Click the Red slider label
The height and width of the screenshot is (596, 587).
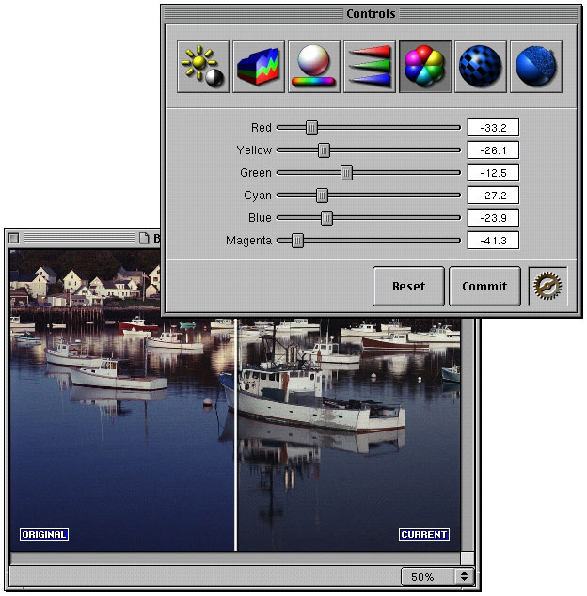click(261, 127)
